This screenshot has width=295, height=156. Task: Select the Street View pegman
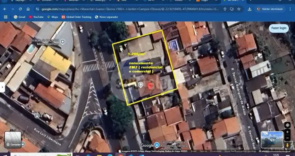point(287,145)
